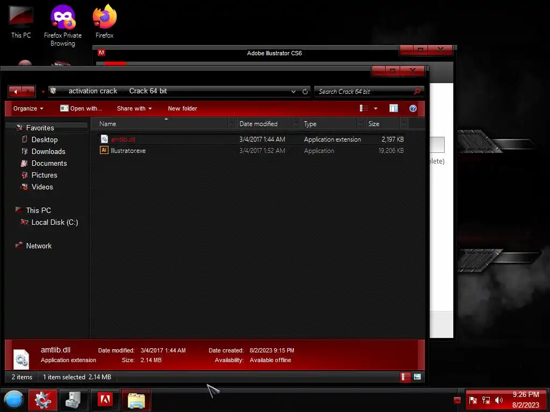Select Network in navigation pane
550x412 pixels.
(x=39, y=246)
